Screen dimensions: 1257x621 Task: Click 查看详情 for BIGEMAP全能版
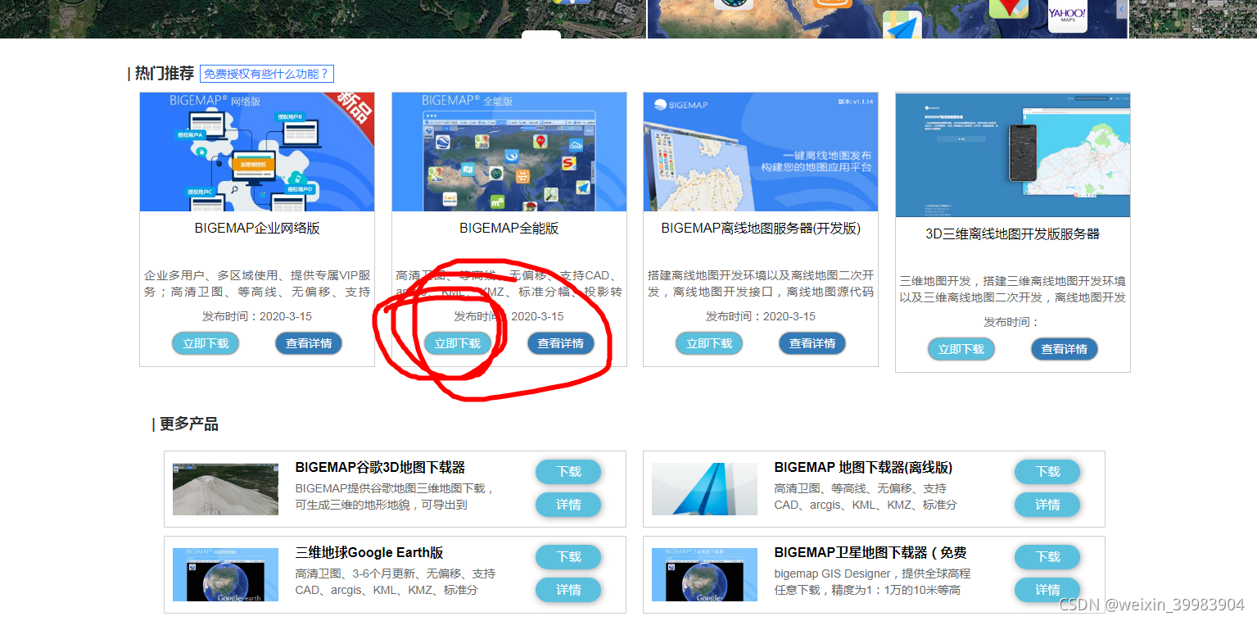[x=560, y=343]
